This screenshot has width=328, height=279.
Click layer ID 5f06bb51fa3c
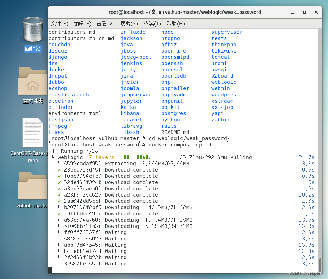pos(82,226)
